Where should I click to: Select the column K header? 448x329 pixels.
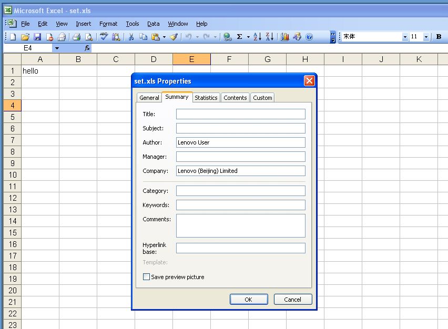(x=419, y=59)
